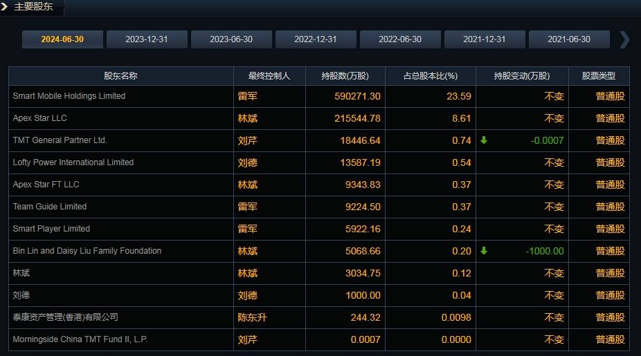Click controller 刘德 in Lofty Power row

point(248,162)
